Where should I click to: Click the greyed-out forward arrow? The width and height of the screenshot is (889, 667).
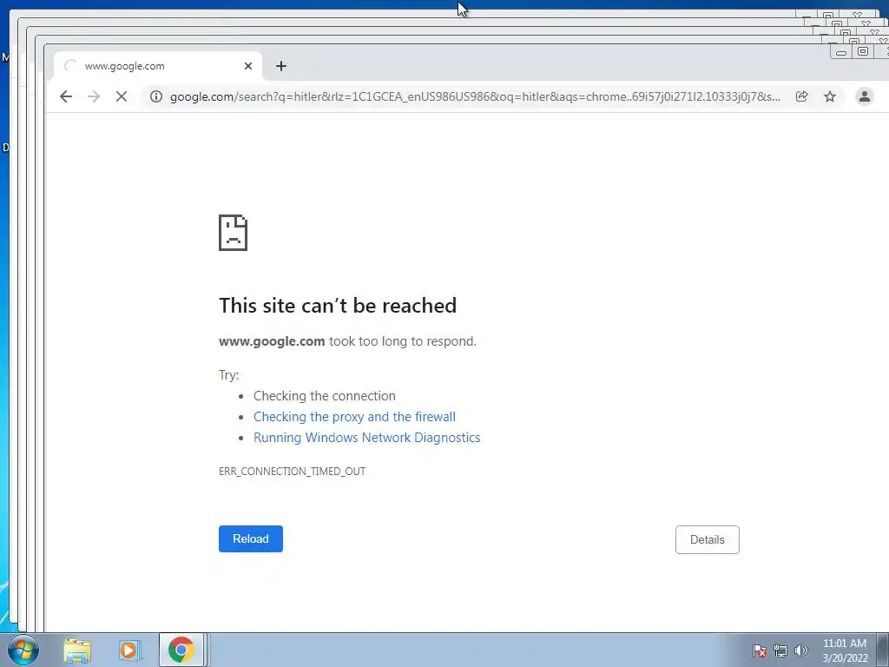tap(94, 96)
